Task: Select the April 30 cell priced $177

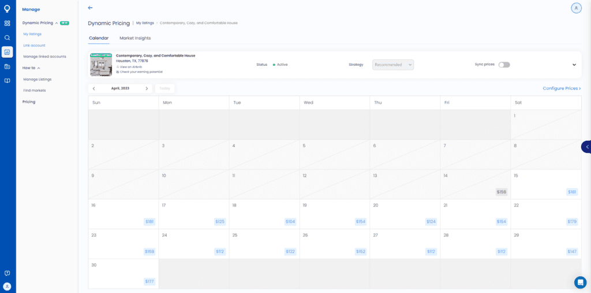Action: coord(123,273)
